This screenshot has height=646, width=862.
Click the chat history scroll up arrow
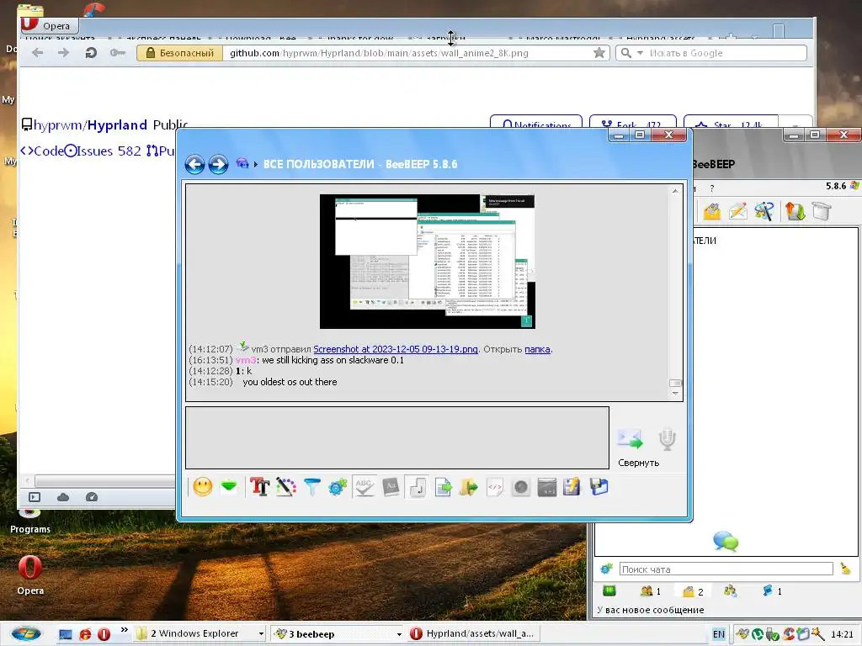675,191
